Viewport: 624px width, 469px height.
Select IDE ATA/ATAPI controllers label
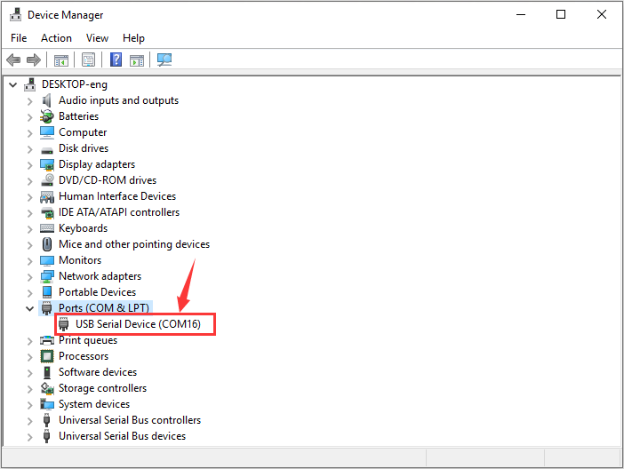click(119, 212)
